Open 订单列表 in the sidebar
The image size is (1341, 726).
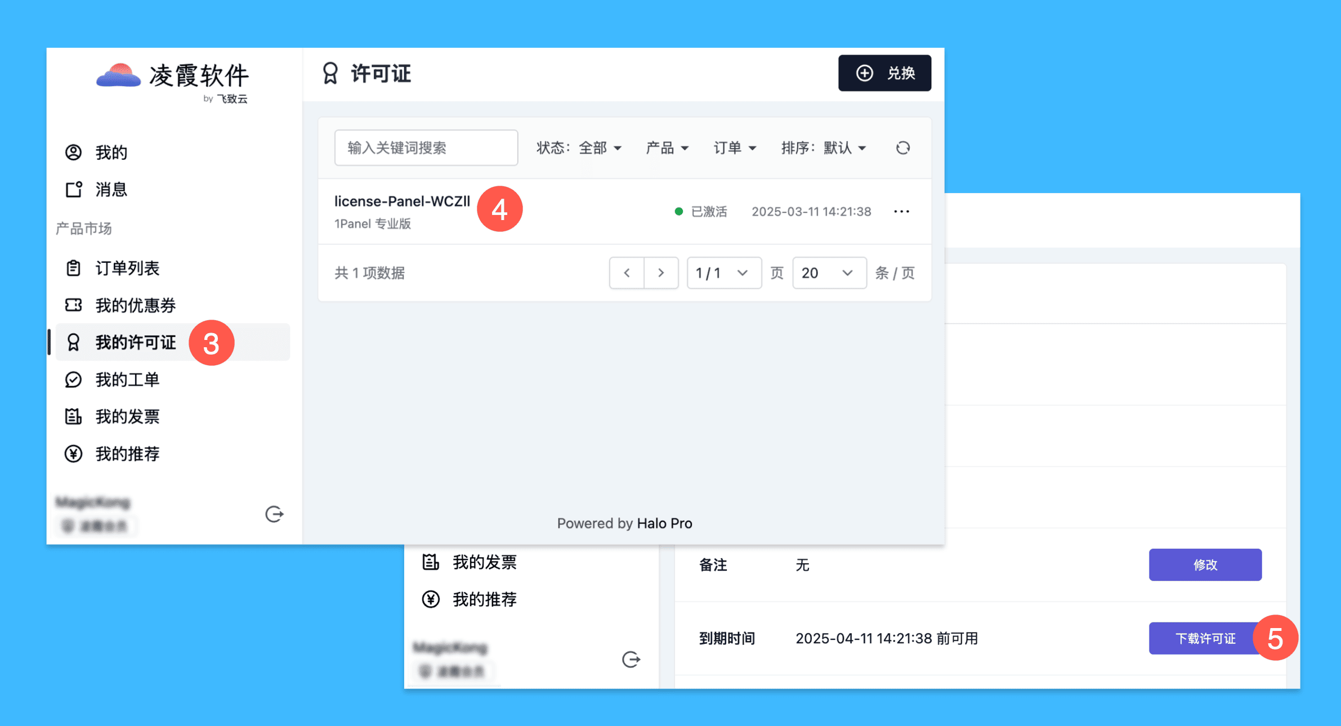click(x=127, y=268)
